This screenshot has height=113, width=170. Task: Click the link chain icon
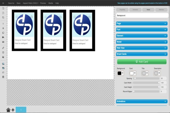[x=3, y=48]
